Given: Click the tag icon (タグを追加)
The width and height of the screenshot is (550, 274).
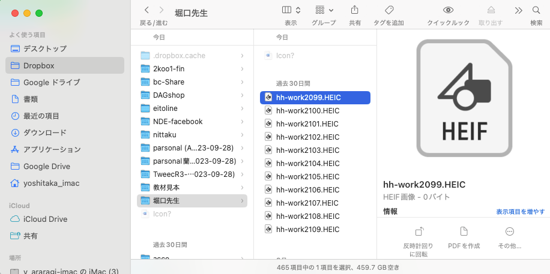Looking at the screenshot, I should click(388, 10).
